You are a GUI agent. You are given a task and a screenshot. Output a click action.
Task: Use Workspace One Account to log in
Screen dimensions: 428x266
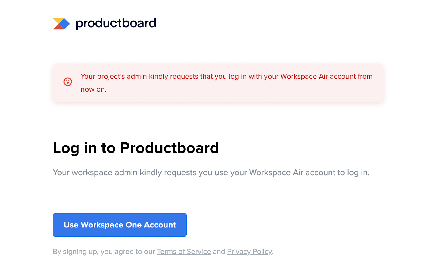click(x=120, y=225)
